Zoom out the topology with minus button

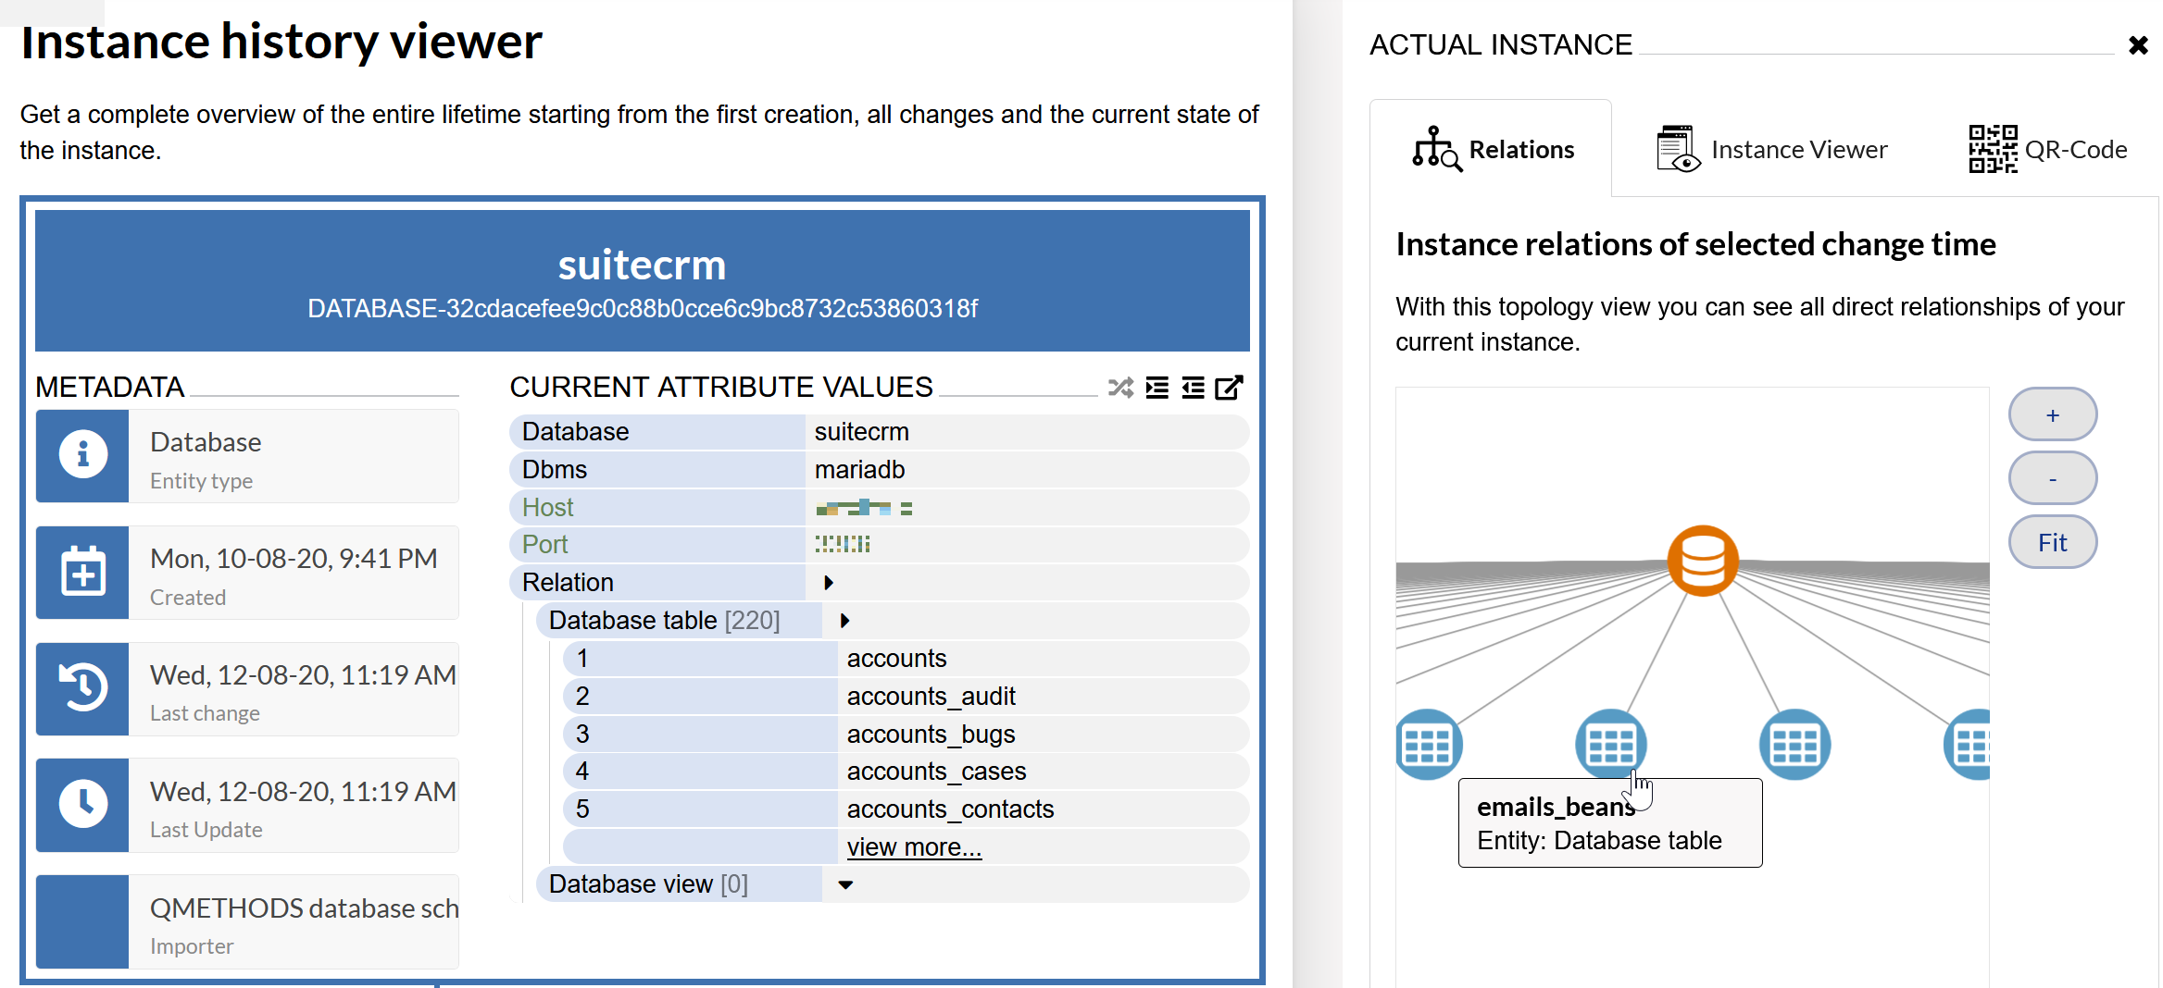click(2053, 478)
